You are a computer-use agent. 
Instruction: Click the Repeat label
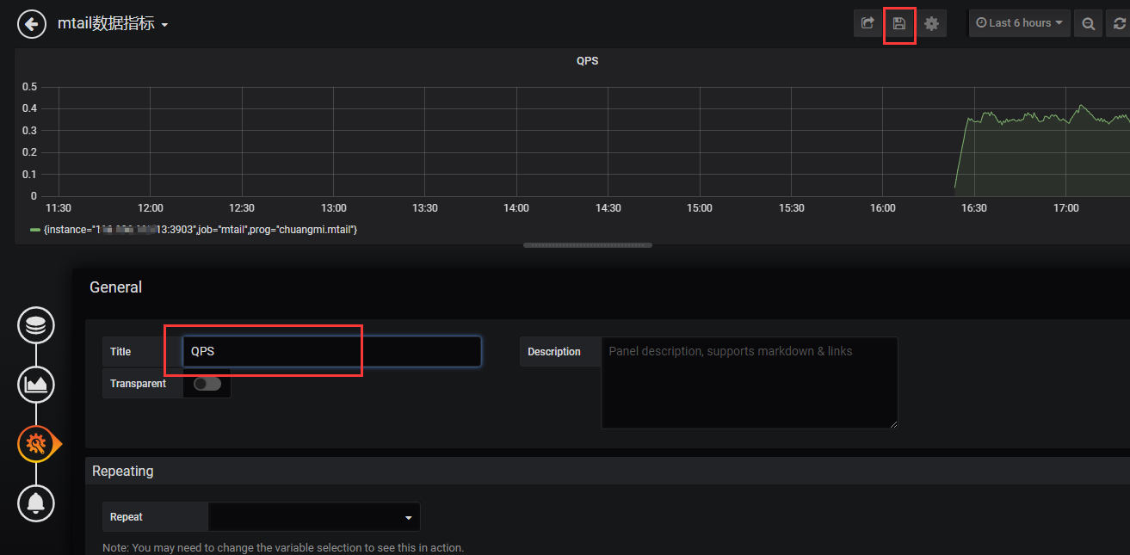pos(127,517)
